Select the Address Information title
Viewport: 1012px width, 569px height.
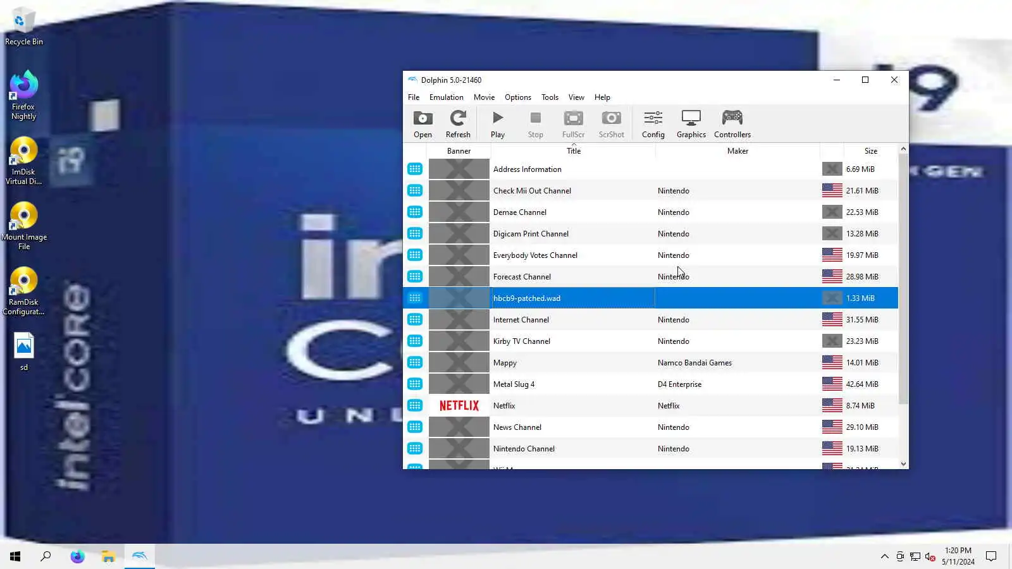(528, 169)
